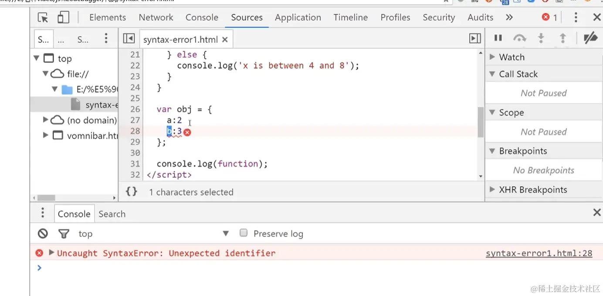Hide the navigator sidebar icon
This screenshot has width=603, height=296.
click(x=129, y=39)
